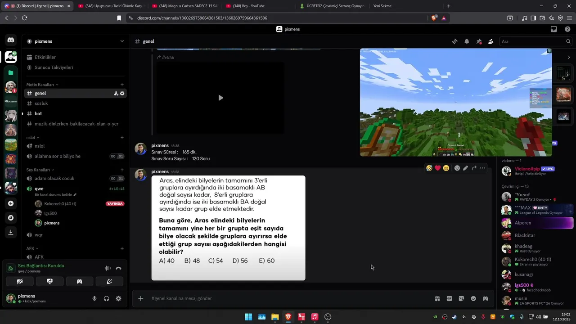Collapse the Ses Kanalları category
Screen dimensions: 576x324
(40, 170)
